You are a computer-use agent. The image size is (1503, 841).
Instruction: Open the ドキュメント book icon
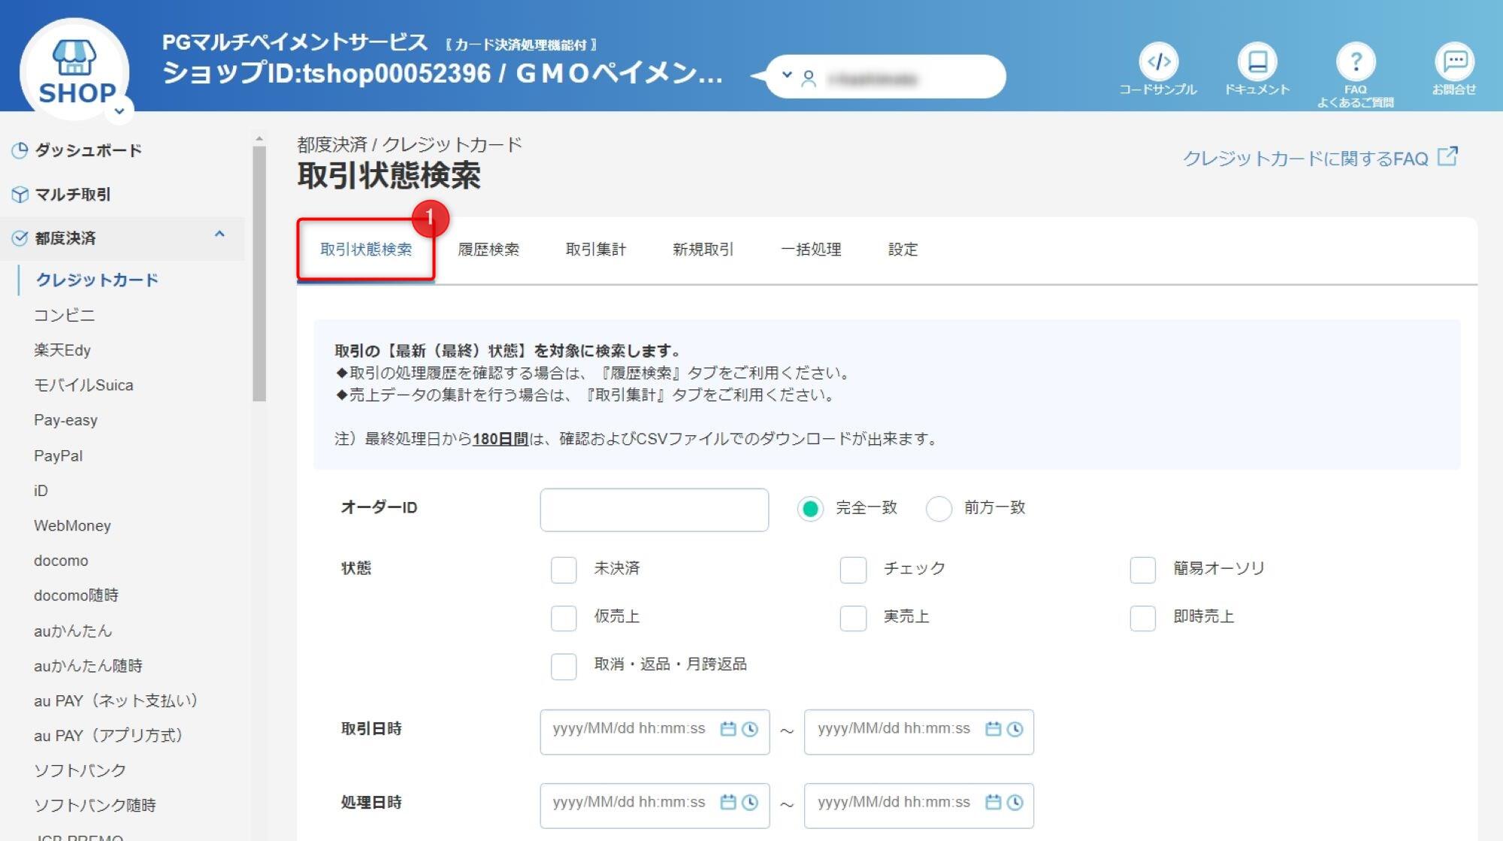click(1257, 62)
